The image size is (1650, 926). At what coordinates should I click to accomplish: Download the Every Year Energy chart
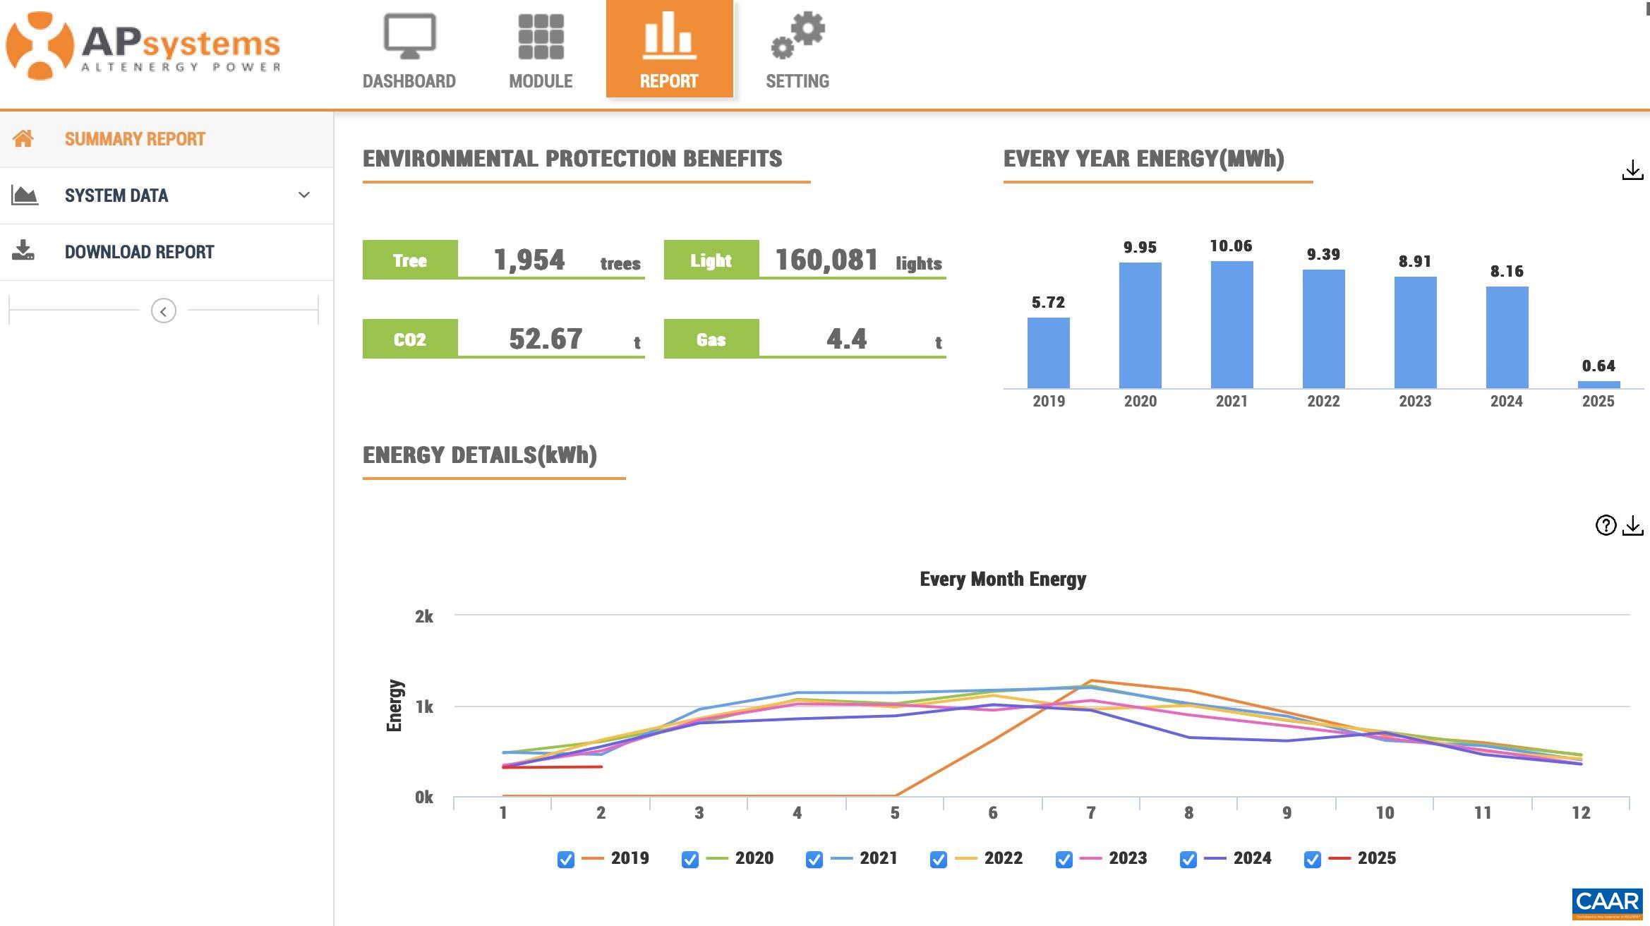point(1632,170)
